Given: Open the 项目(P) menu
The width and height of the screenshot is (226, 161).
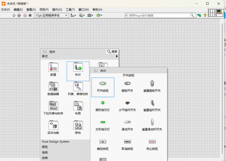Looking at the screenshot, I should coord(44,10).
